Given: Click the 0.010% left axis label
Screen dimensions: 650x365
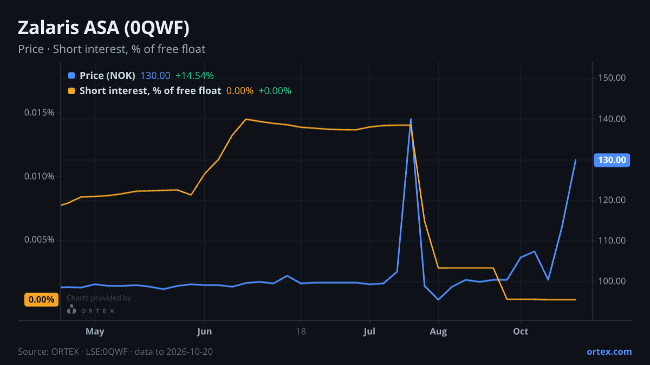Looking at the screenshot, I should click(39, 176).
